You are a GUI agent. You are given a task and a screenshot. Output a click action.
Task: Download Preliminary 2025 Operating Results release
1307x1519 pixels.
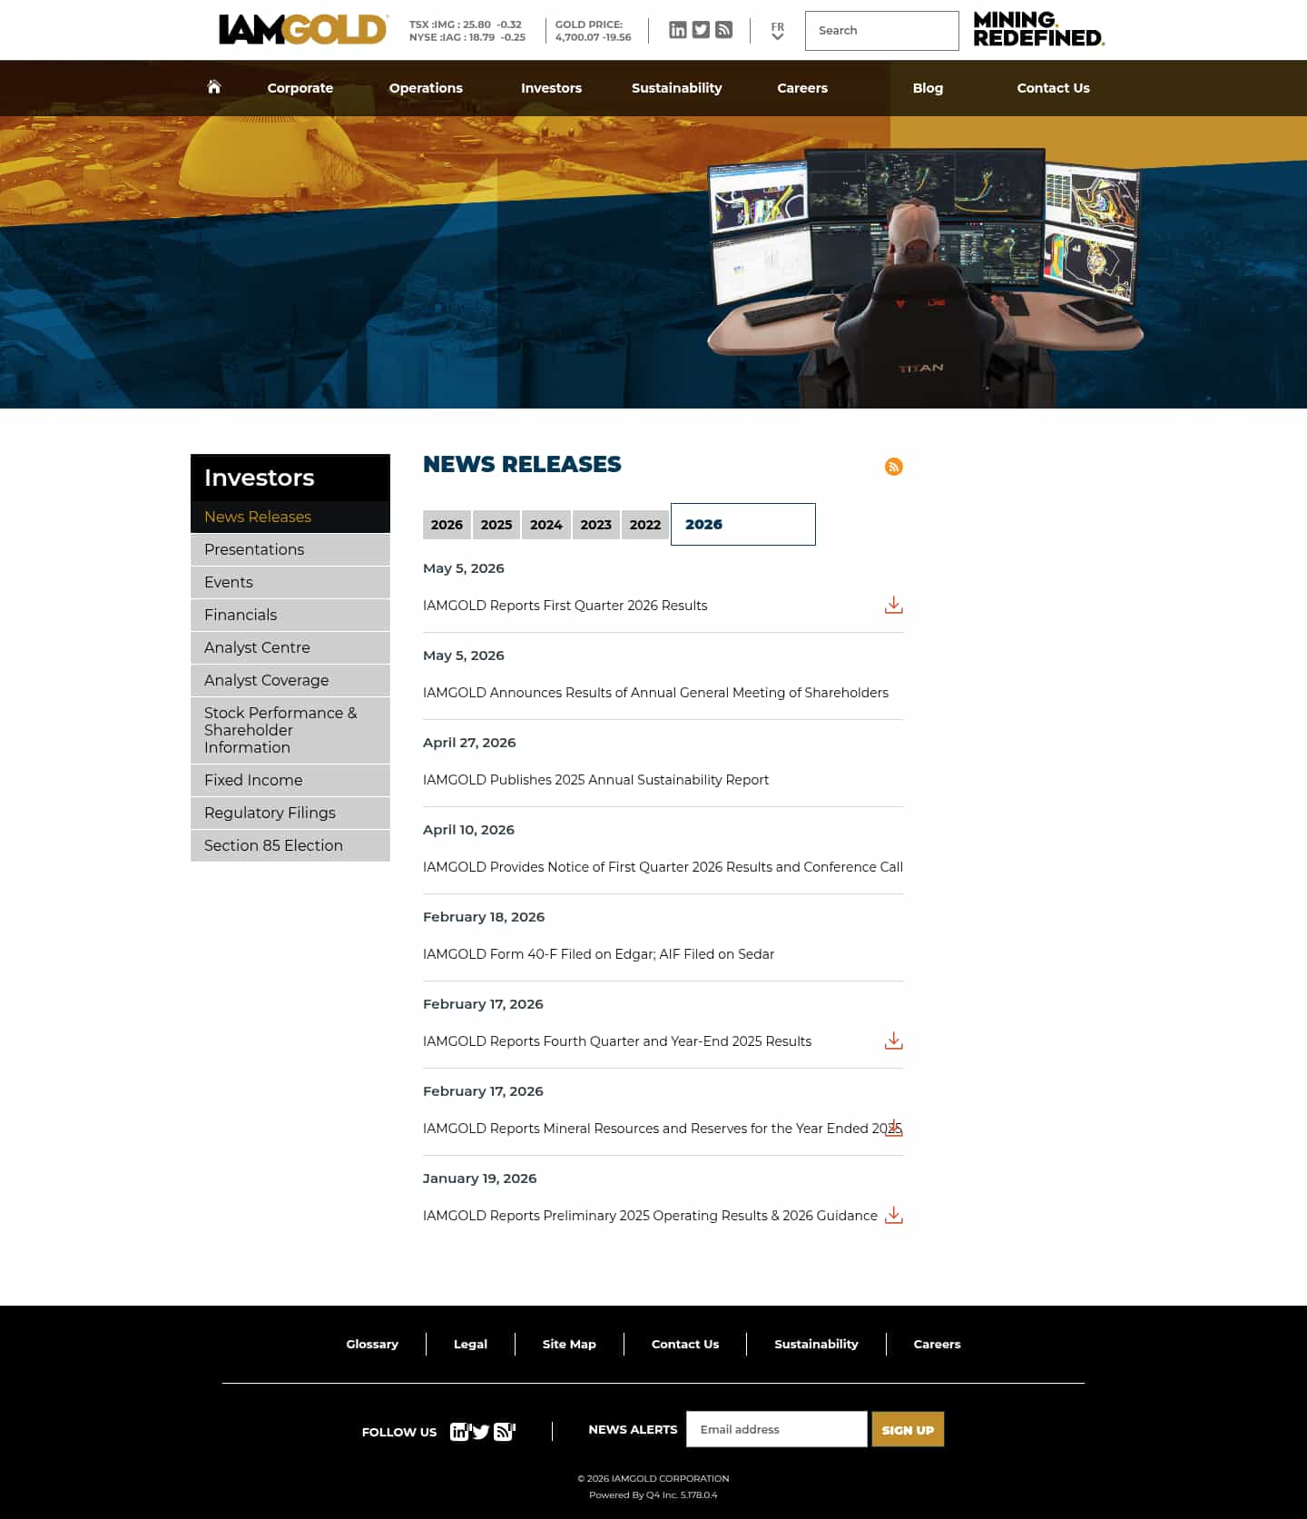click(894, 1215)
